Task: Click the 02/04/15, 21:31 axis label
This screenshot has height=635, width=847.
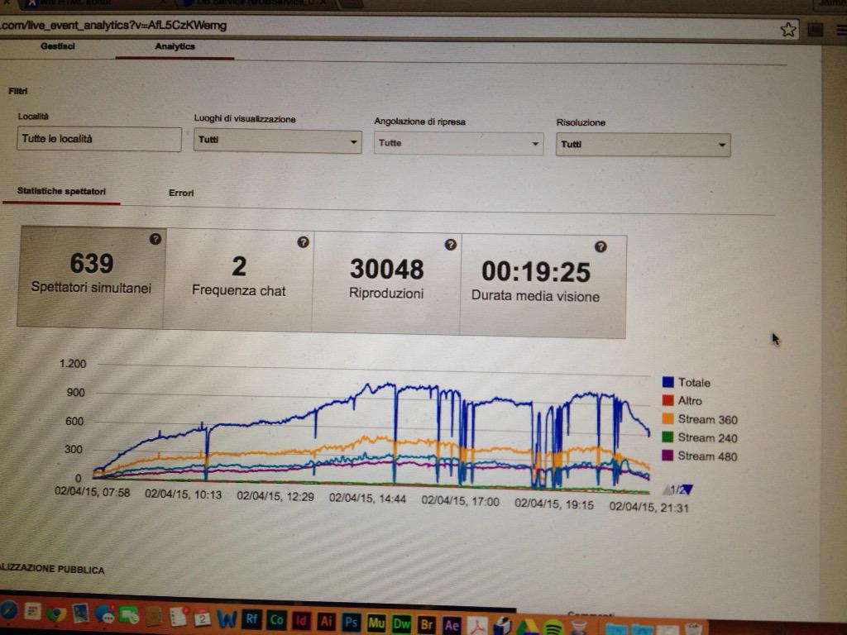Action: (648, 508)
